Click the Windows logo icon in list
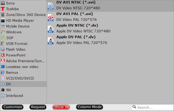The height and width of the screenshot is (111, 174). (3, 32)
